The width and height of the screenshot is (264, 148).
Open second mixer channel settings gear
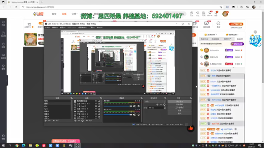coord(139,115)
